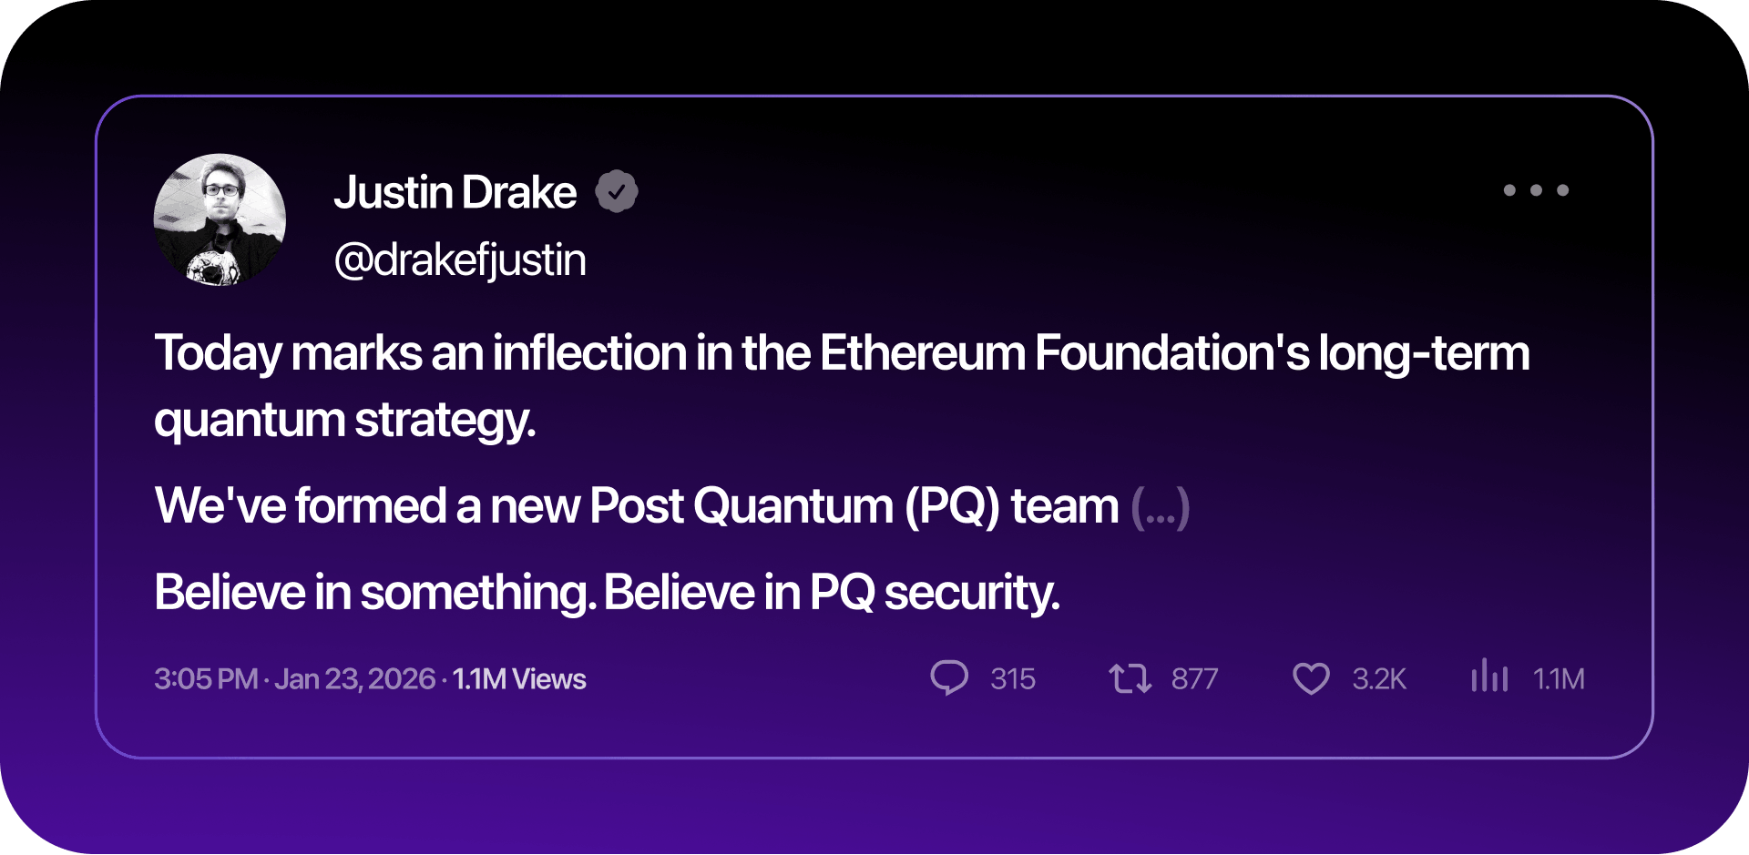This screenshot has height=855, width=1749.
Task: Click the Jan 23, 2026 date
Action: click(x=354, y=679)
